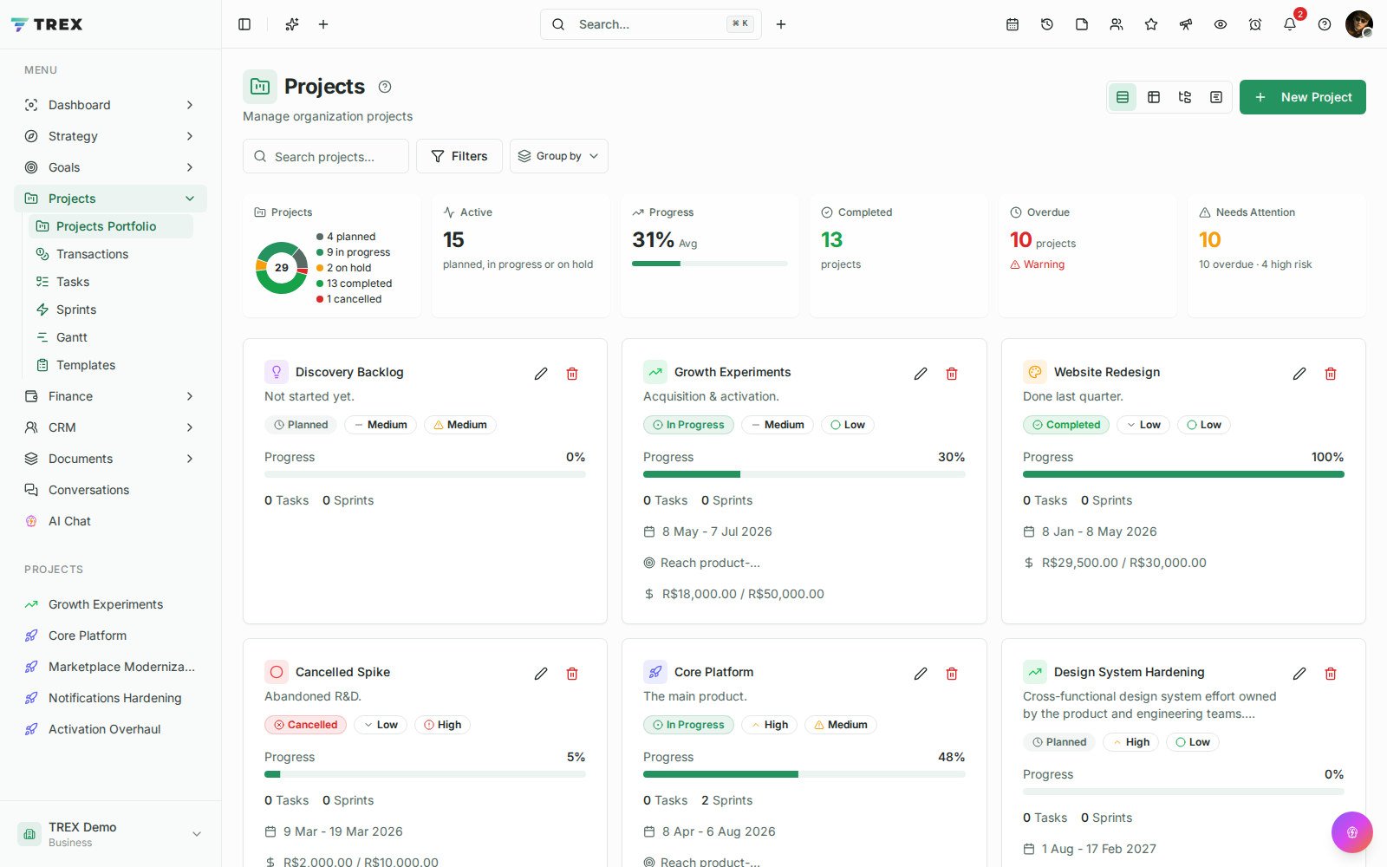The width and height of the screenshot is (1387, 867).
Task: Open Templates in sidebar
Action: coord(111,365)
